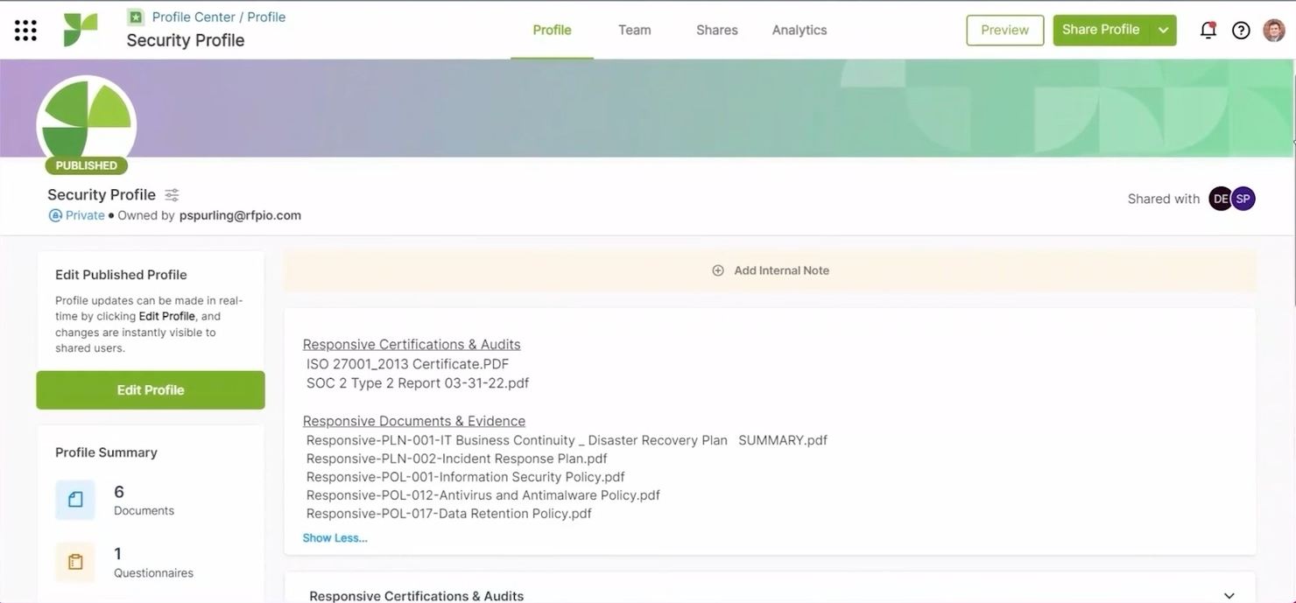
Task: Click the Preview button
Action: tap(1005, 30)
